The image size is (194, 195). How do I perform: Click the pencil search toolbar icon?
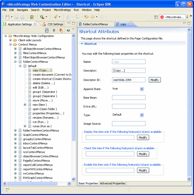tap(55, 17)
